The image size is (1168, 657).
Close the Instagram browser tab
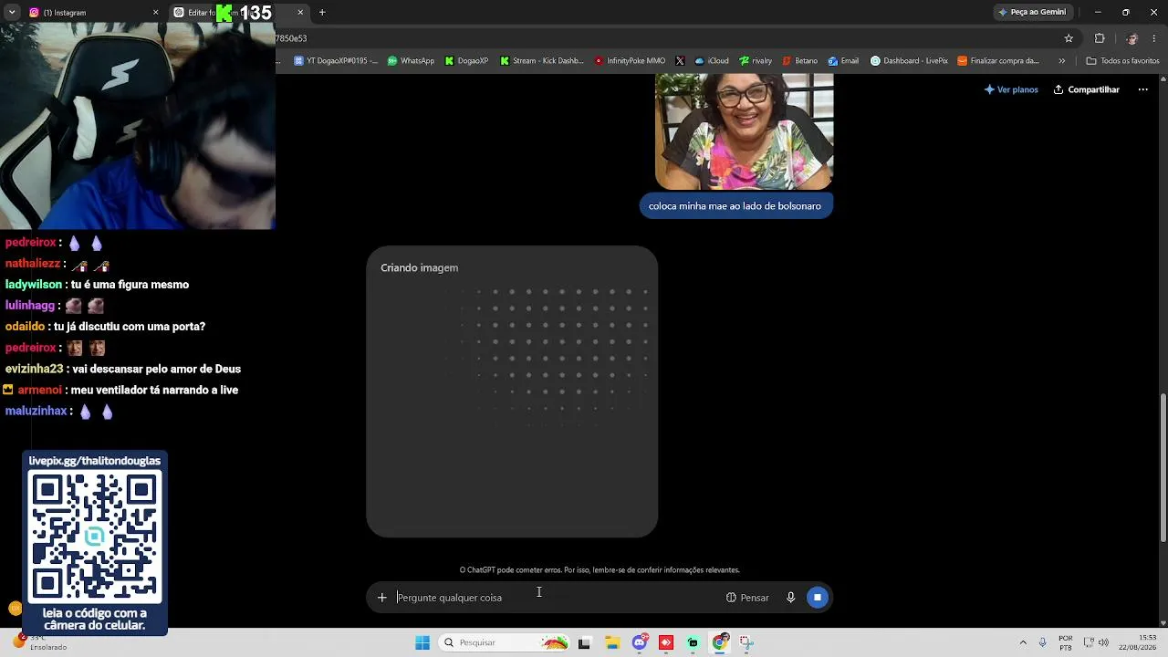click(155, 13)
